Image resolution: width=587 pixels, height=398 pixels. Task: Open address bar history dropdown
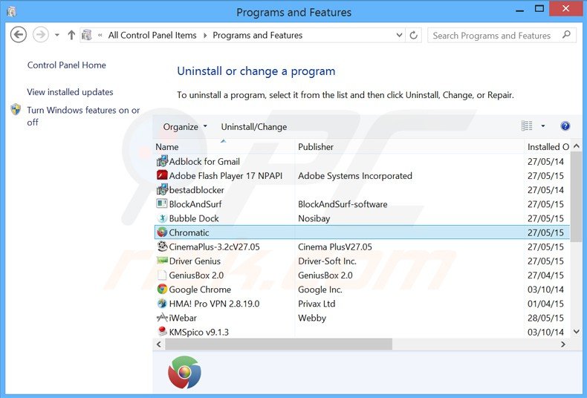pyautogui.click(x=399, y=35)
